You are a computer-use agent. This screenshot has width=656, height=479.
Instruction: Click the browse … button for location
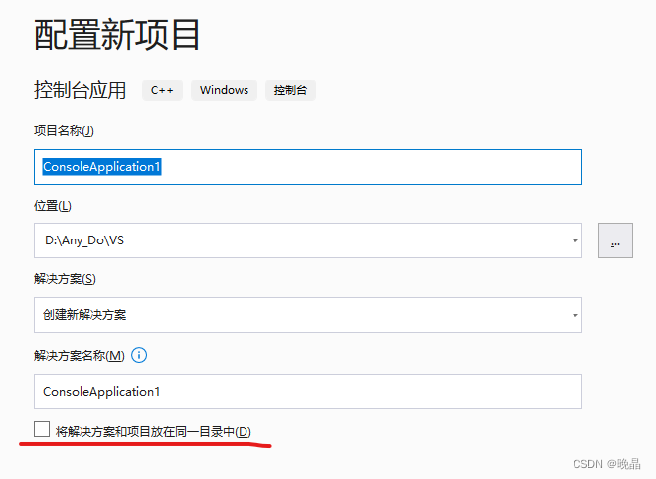[x=615, y=240]
